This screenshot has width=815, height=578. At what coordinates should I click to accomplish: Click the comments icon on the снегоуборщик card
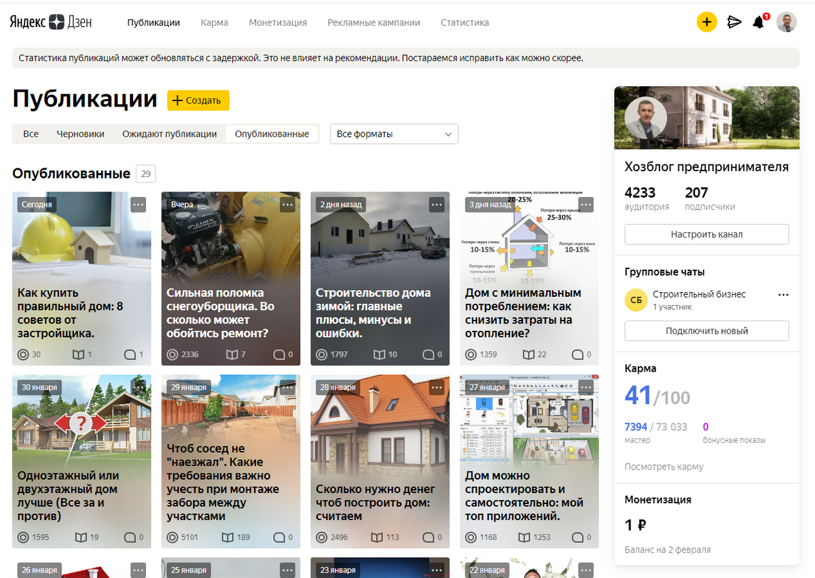coord(278,355)
